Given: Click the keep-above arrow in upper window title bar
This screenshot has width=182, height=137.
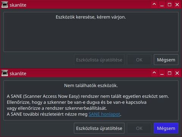Looking at the screenshot, I should [x=154, y=5].
